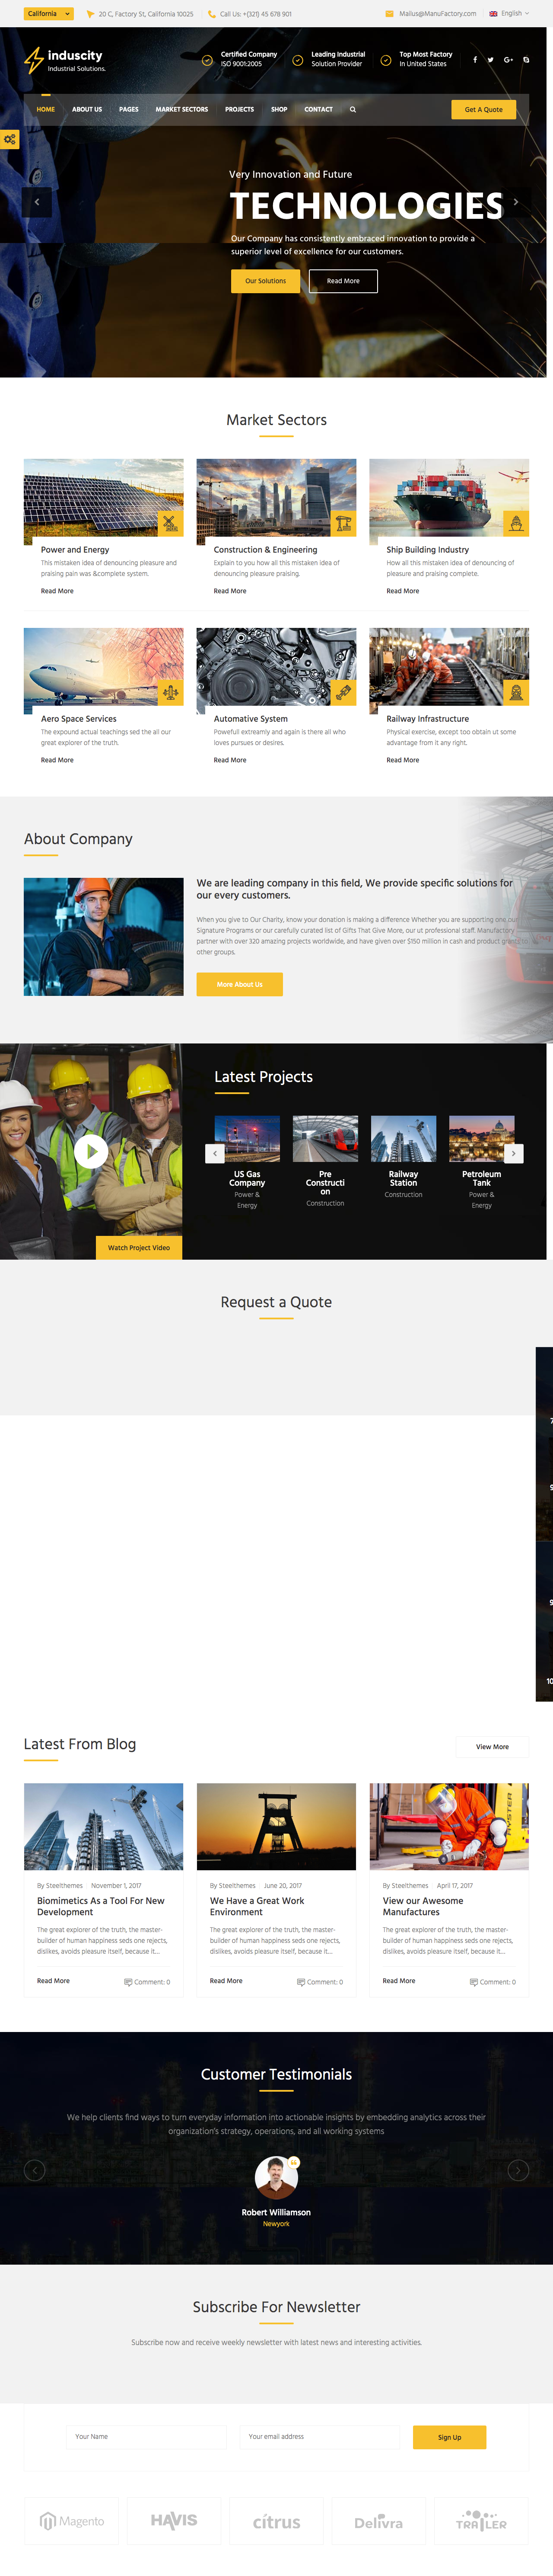Open the Petroleum Tank project thumbnail
This screenshot has height=2576, width=553.
482,1139
